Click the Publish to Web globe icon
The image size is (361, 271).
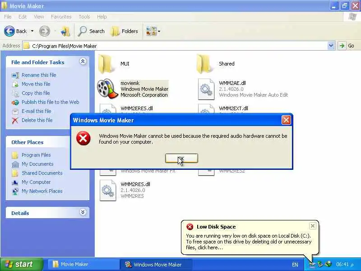pos(15,103)
